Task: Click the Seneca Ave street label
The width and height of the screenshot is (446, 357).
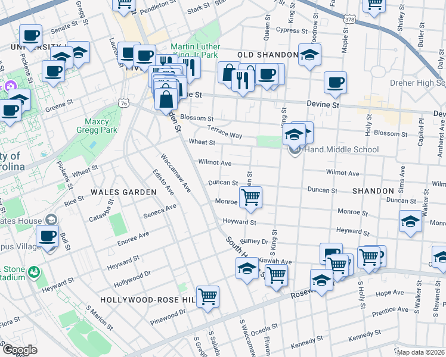Action: (160, 211)
